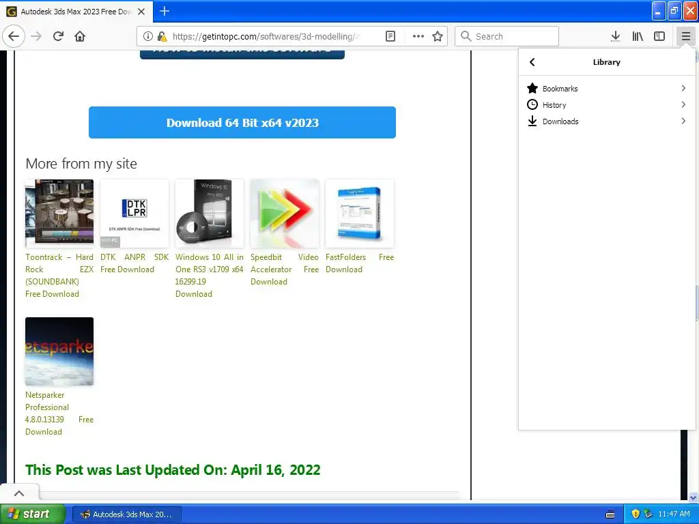Click the padlock warning icon
699x524 pixels.
pyautogui.click(x=162, y=36)
